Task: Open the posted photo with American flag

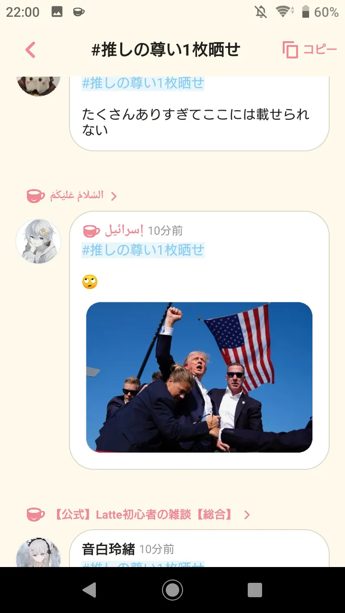Action: tap(199, 377)
